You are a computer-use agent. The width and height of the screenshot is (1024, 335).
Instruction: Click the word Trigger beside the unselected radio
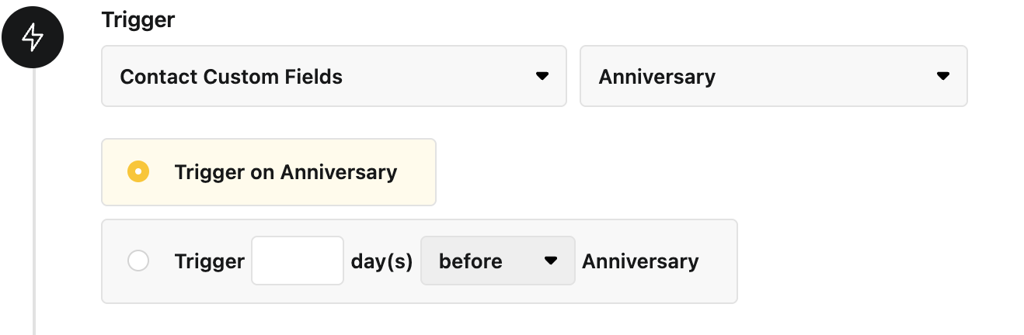pyautogui.click(x=210, y=261)
